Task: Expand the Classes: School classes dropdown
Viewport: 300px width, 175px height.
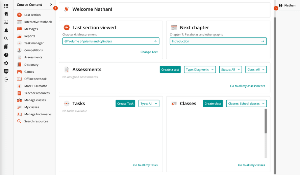Action: [x=246, y=104]
